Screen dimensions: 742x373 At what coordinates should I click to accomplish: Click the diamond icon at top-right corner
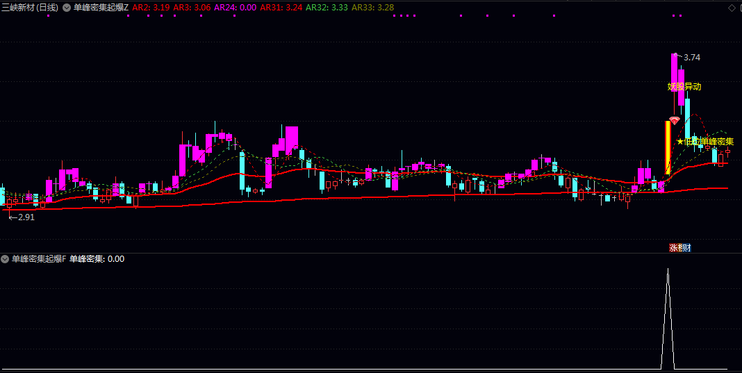click(731, 8)
